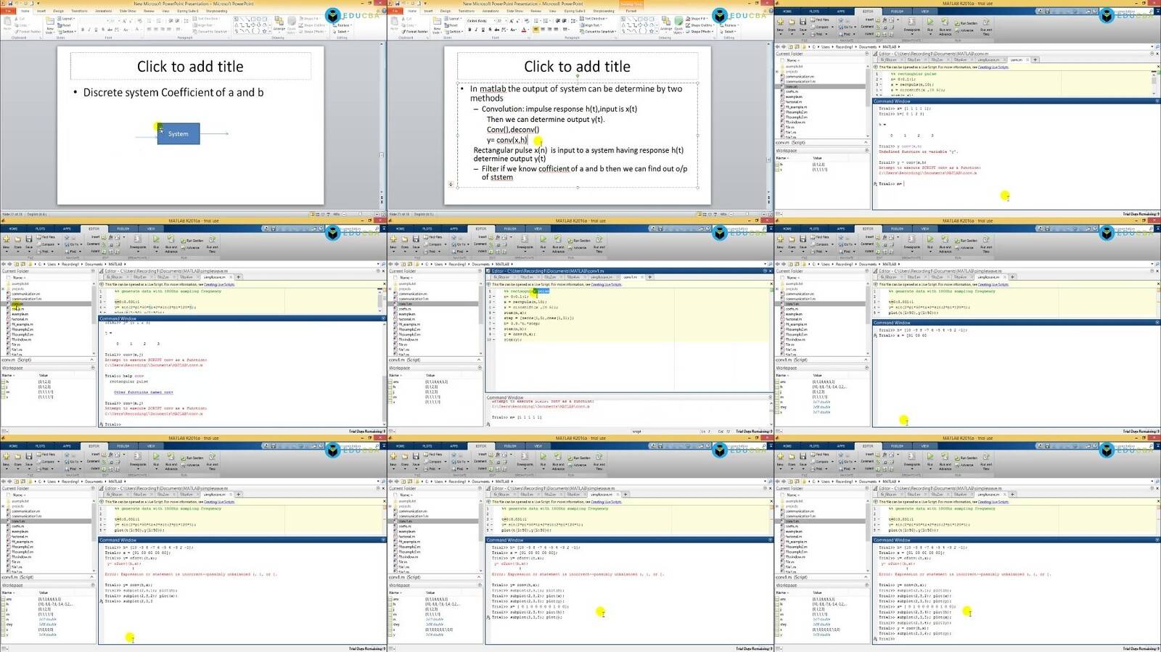Image resolution: width=1161 pixels, height=652 pixels.
Task: Collapse the conv1.m (Script) details panel in the enlarged editor frame
Action: [479, 360]
